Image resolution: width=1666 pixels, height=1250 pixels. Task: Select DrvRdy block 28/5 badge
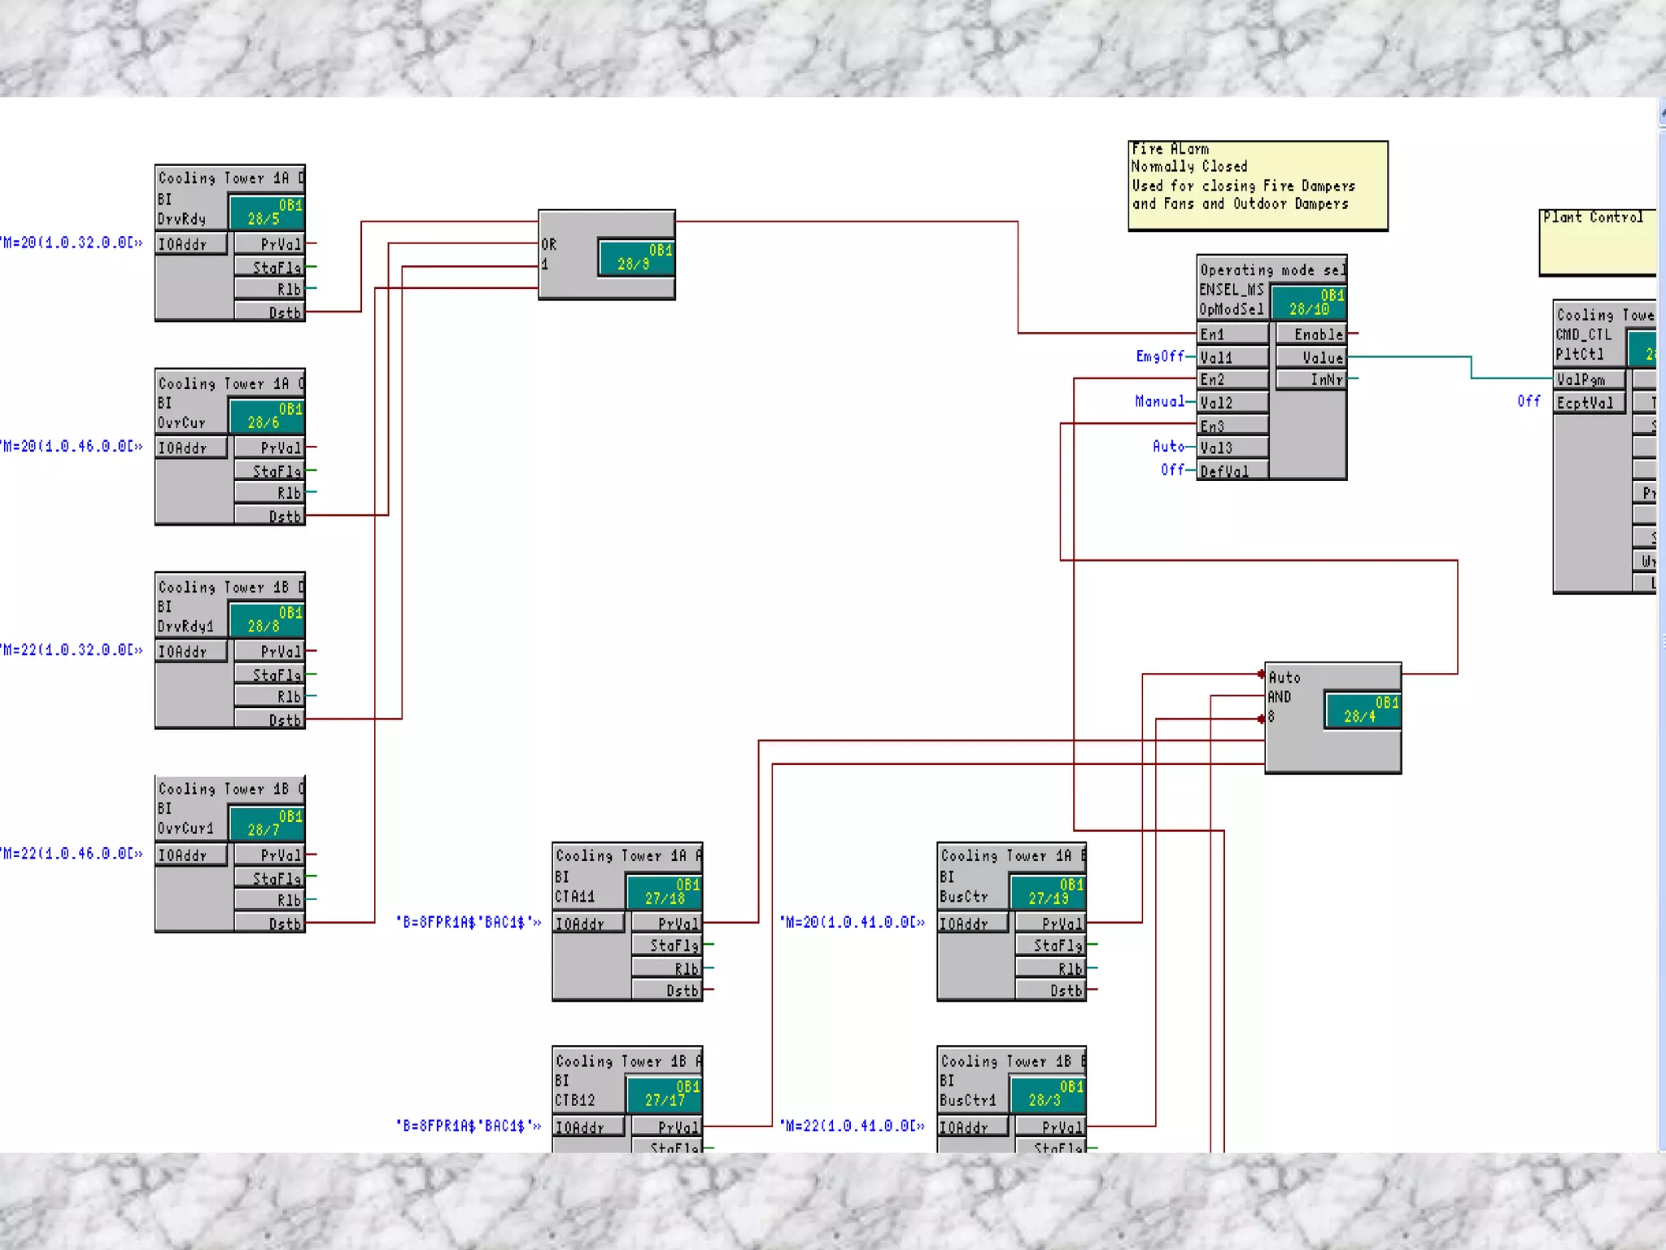[x=267, y=212]
